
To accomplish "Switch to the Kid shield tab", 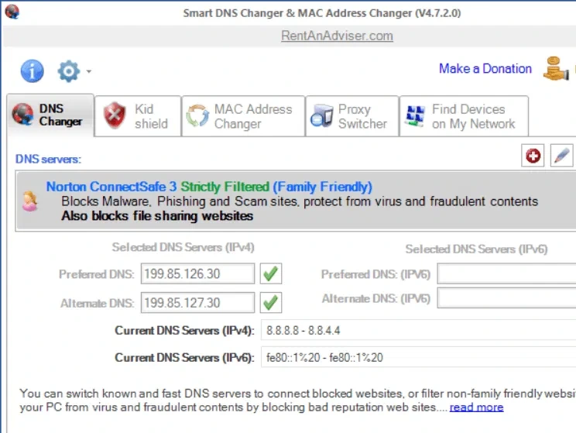I will coord(138,116).
